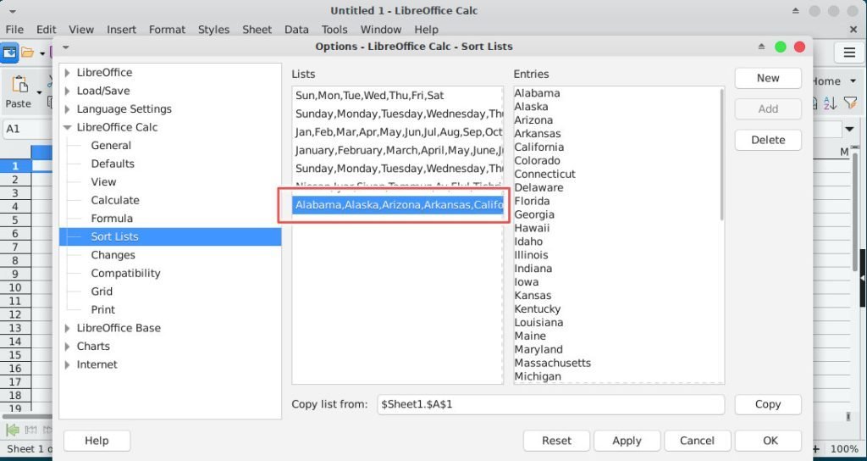The image size is (867, 461).
Task: Click the Delete button
Action: pyautogui.click(x=768, y=140)
